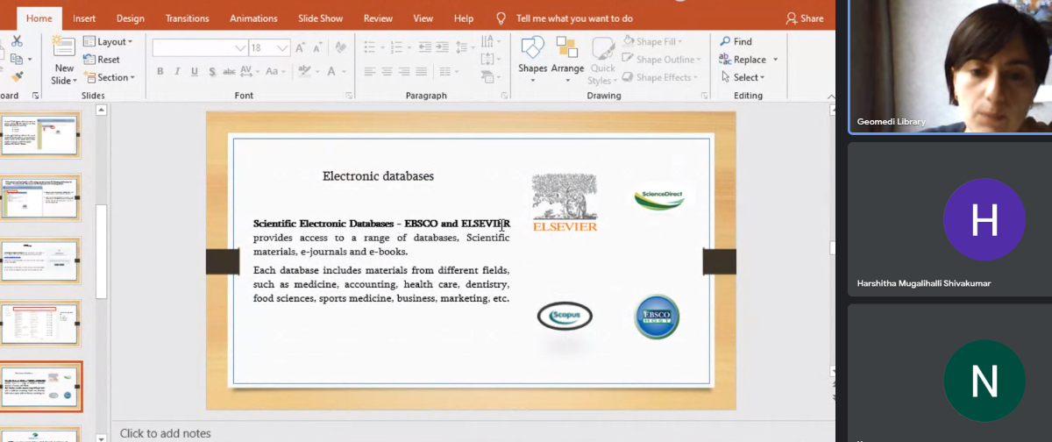
Task: Open the Font dialog launcher
Action: (348, 95)
